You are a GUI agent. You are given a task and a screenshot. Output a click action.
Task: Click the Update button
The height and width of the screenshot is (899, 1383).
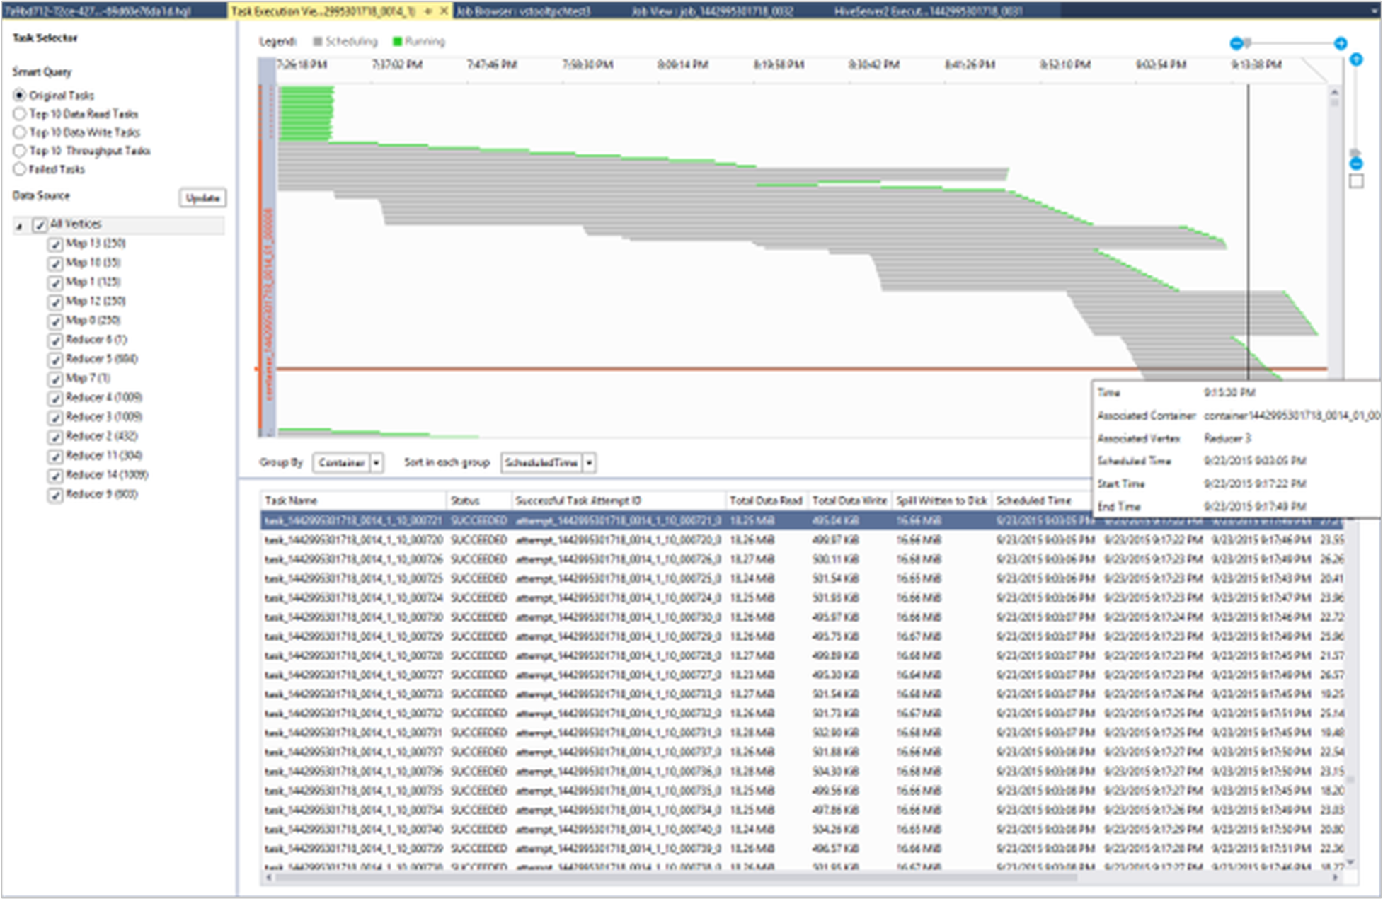coord(200,198)
